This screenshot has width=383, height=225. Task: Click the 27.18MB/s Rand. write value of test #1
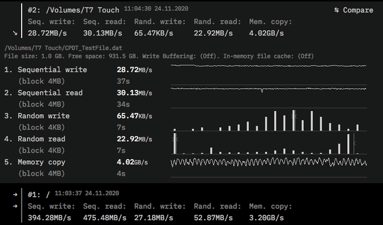click(154, 218)
